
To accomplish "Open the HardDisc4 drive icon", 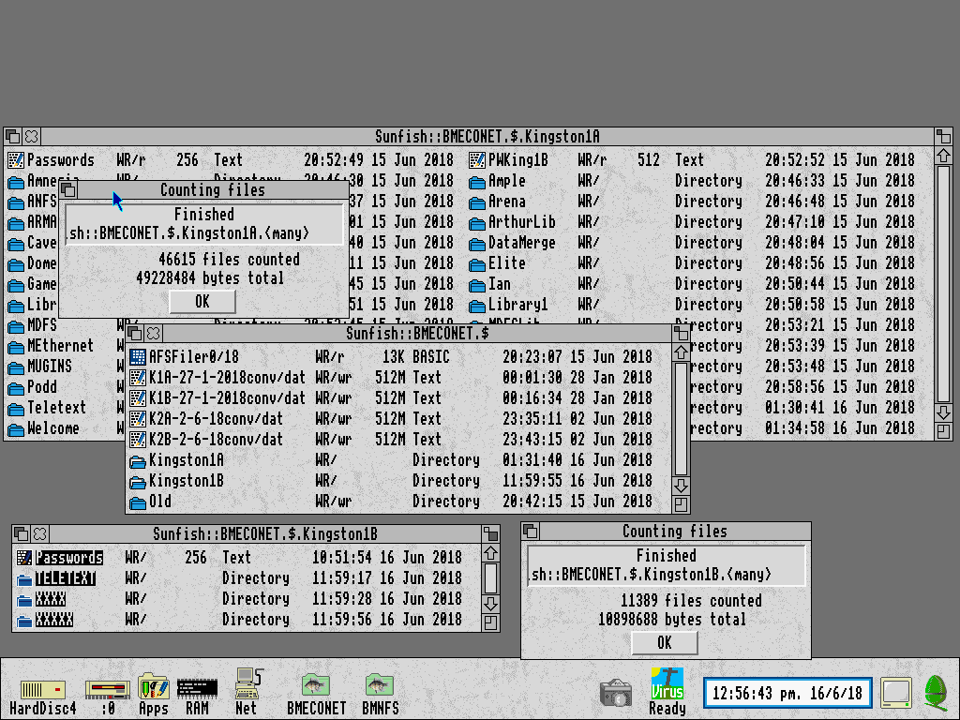I will (x=42, y=689).
